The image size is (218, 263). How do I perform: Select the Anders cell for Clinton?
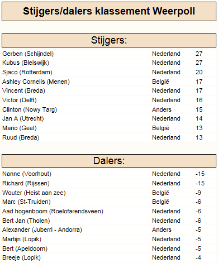click(162, 109)
